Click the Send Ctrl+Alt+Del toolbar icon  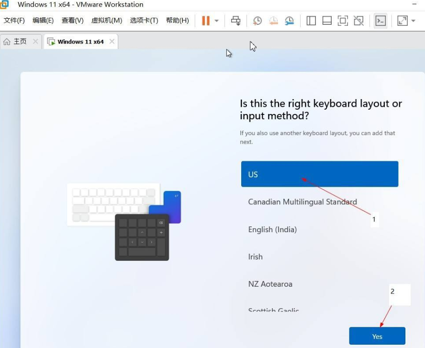click(x=235, y=21)
